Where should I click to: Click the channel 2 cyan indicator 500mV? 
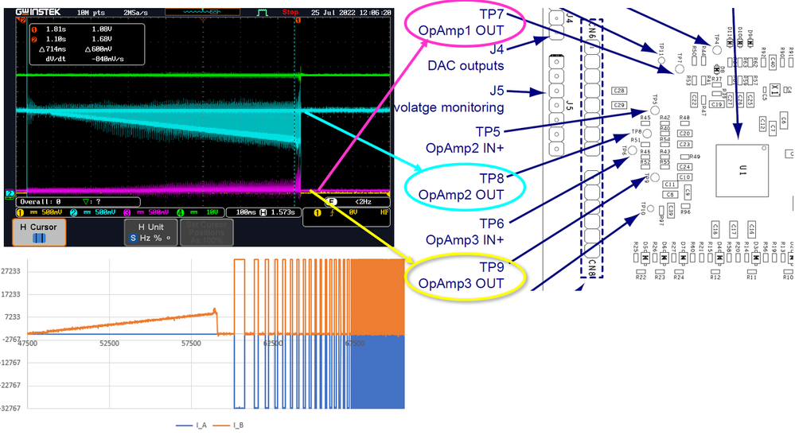click(x=93, y=212)
